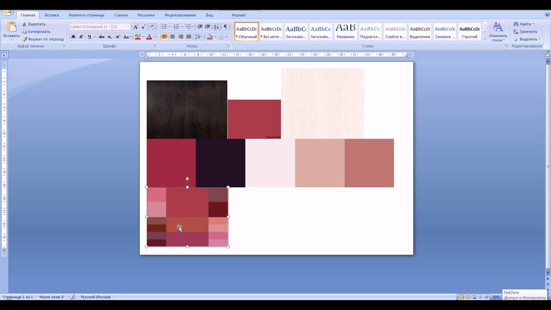Click the increase indent icon
551x310 pixels.
tap(207, 27)
